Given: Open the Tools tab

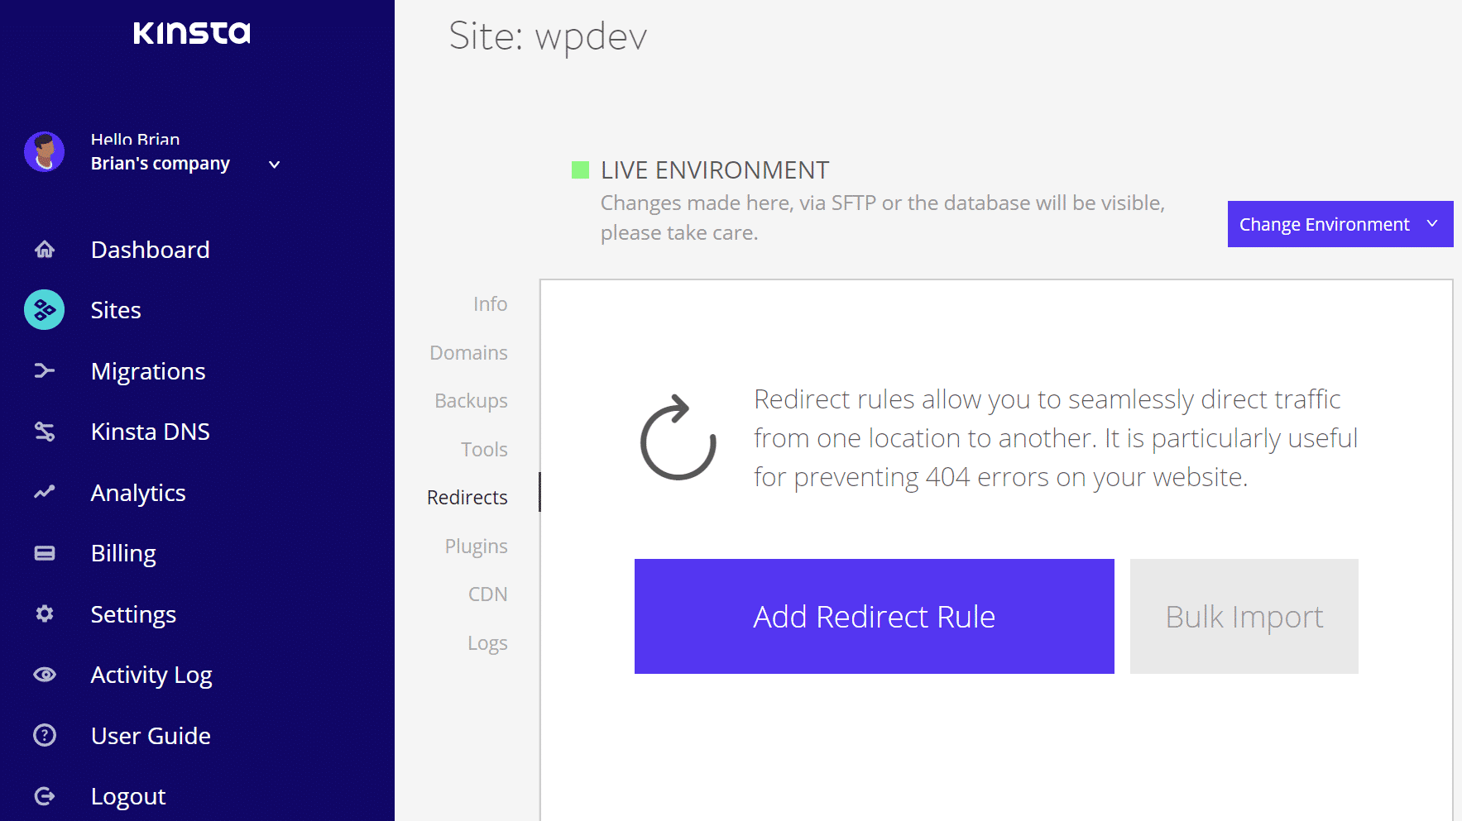Looking at the screenshot, I should [x=484, y=450].
